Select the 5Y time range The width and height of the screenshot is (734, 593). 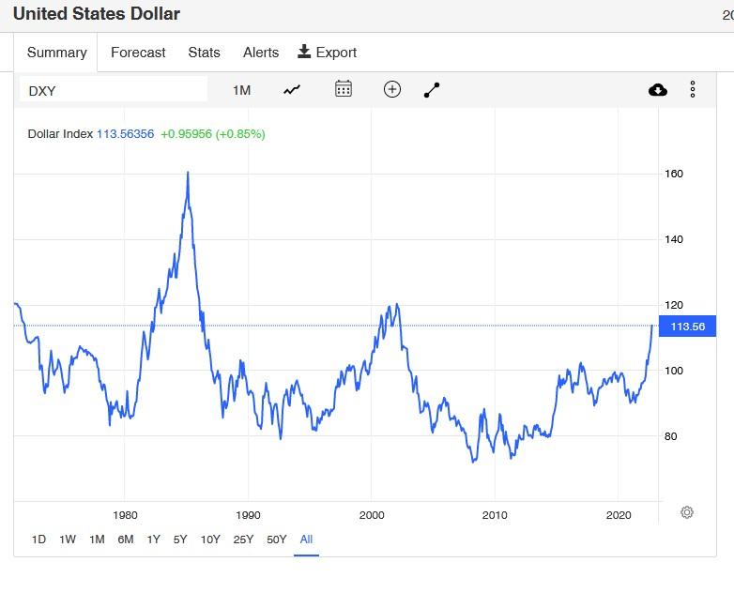pos(180,539)
